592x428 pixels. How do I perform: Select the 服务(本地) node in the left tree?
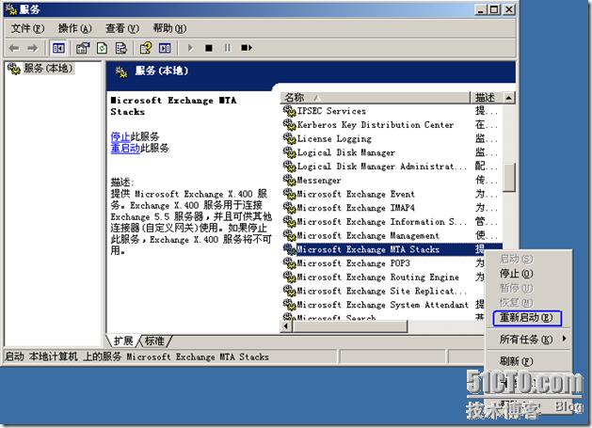(48, 69)
